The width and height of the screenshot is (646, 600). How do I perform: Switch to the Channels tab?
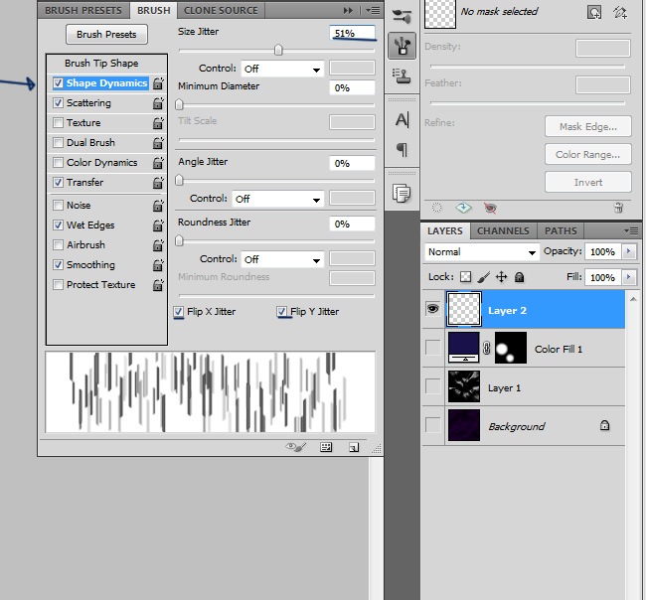coord(503,231)
